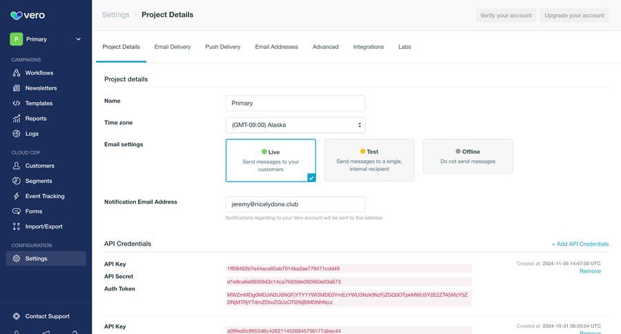621x334 pixels.
Task: Click API secret value starting d1e9ca6e
Action: tap(348, 282)
